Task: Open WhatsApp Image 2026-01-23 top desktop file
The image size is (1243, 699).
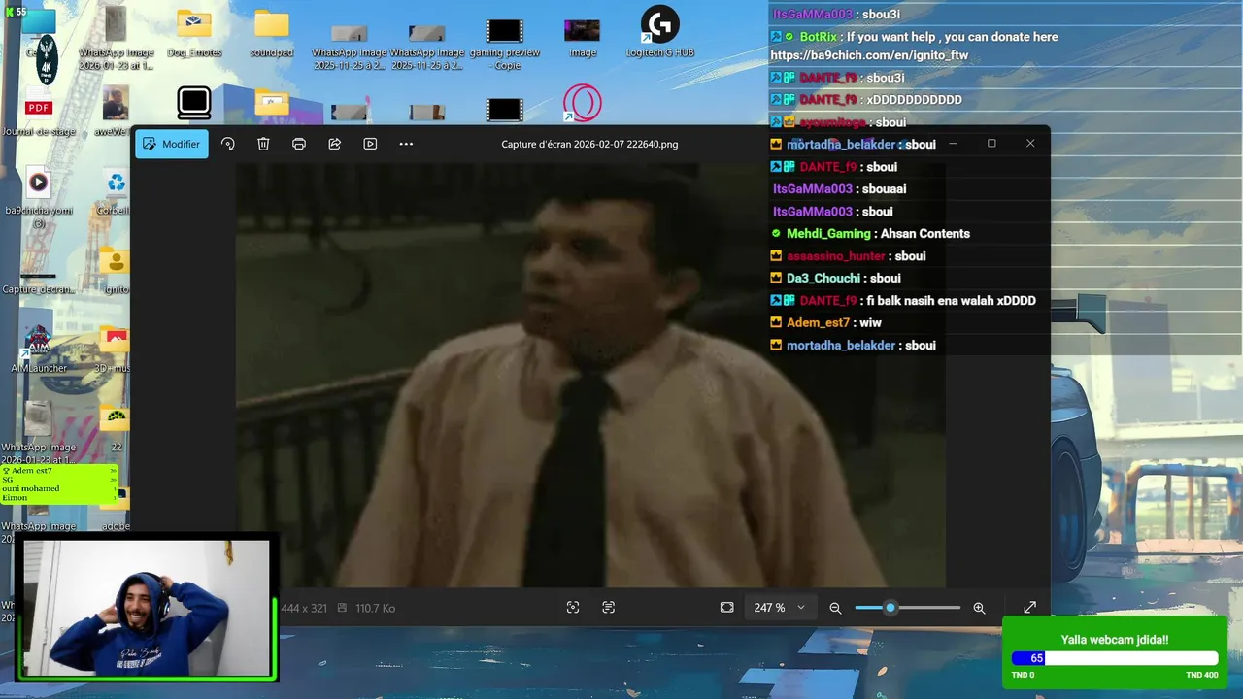Action: click(x=116, y=38)
